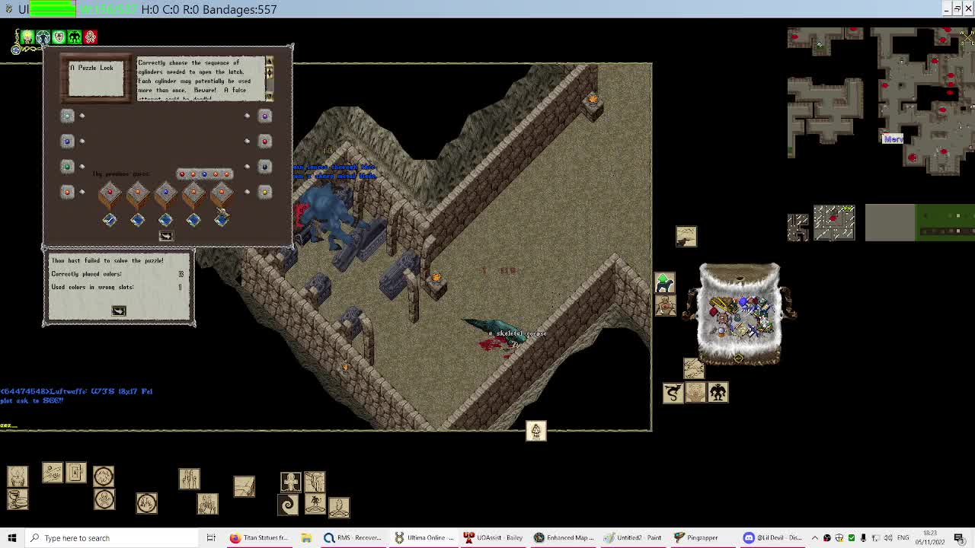Switch to Ultima Online taskbar item
The height and width of the screenshot is (548, 975).
point(424,538)
